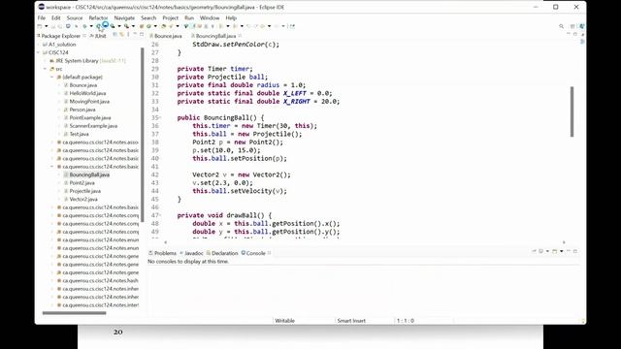The height and width of the screenshot is (349, 621).
Task: Collapse the (default package) node
Action: (51, 78)
